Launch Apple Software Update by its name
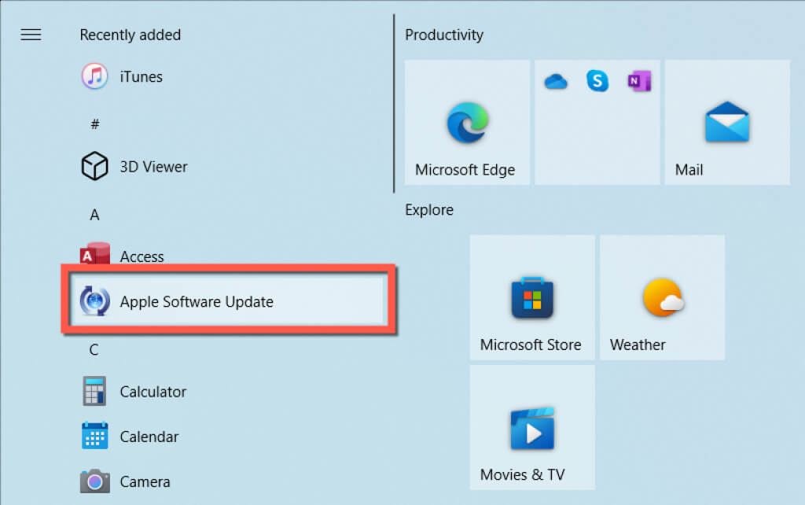 click(x=197, y=301)
